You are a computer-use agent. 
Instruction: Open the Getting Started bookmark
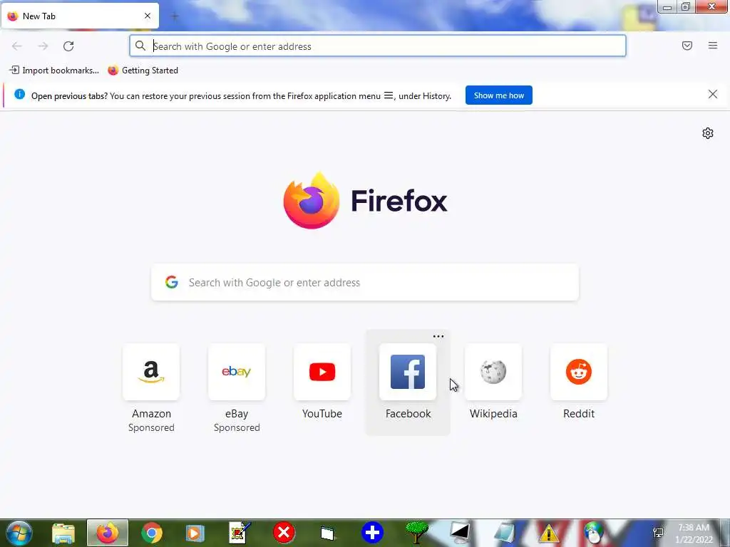(x=143, y=71)
